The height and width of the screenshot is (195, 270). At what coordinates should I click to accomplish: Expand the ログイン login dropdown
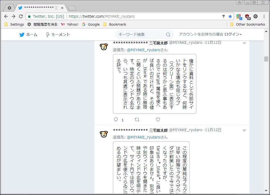tap(233, 34)
